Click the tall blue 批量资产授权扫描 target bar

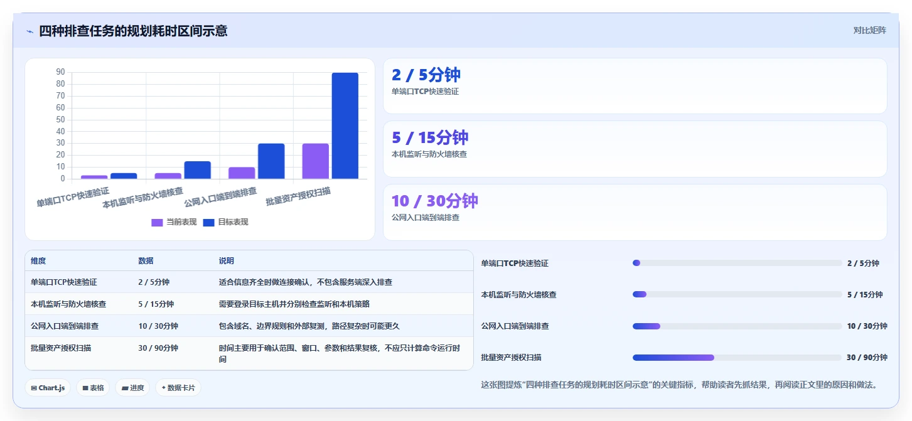(x=345, y=125)
